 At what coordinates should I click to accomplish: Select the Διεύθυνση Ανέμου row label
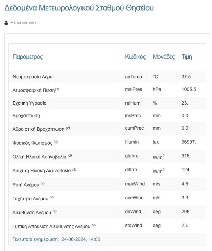click(x=32, y=212)
